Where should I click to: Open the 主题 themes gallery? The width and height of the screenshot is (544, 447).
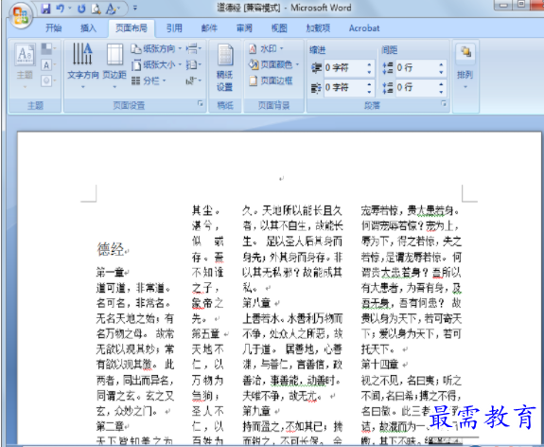[25, 65]
